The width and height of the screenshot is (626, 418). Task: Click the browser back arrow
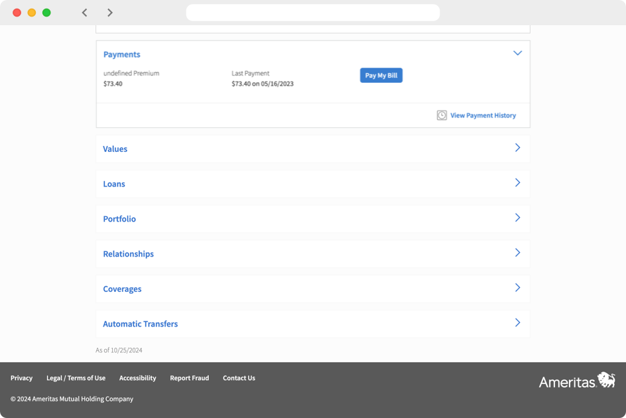pyautogui.click(x=84, y=12)
